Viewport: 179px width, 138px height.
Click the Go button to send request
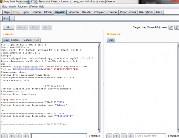(x=9, y=27)
